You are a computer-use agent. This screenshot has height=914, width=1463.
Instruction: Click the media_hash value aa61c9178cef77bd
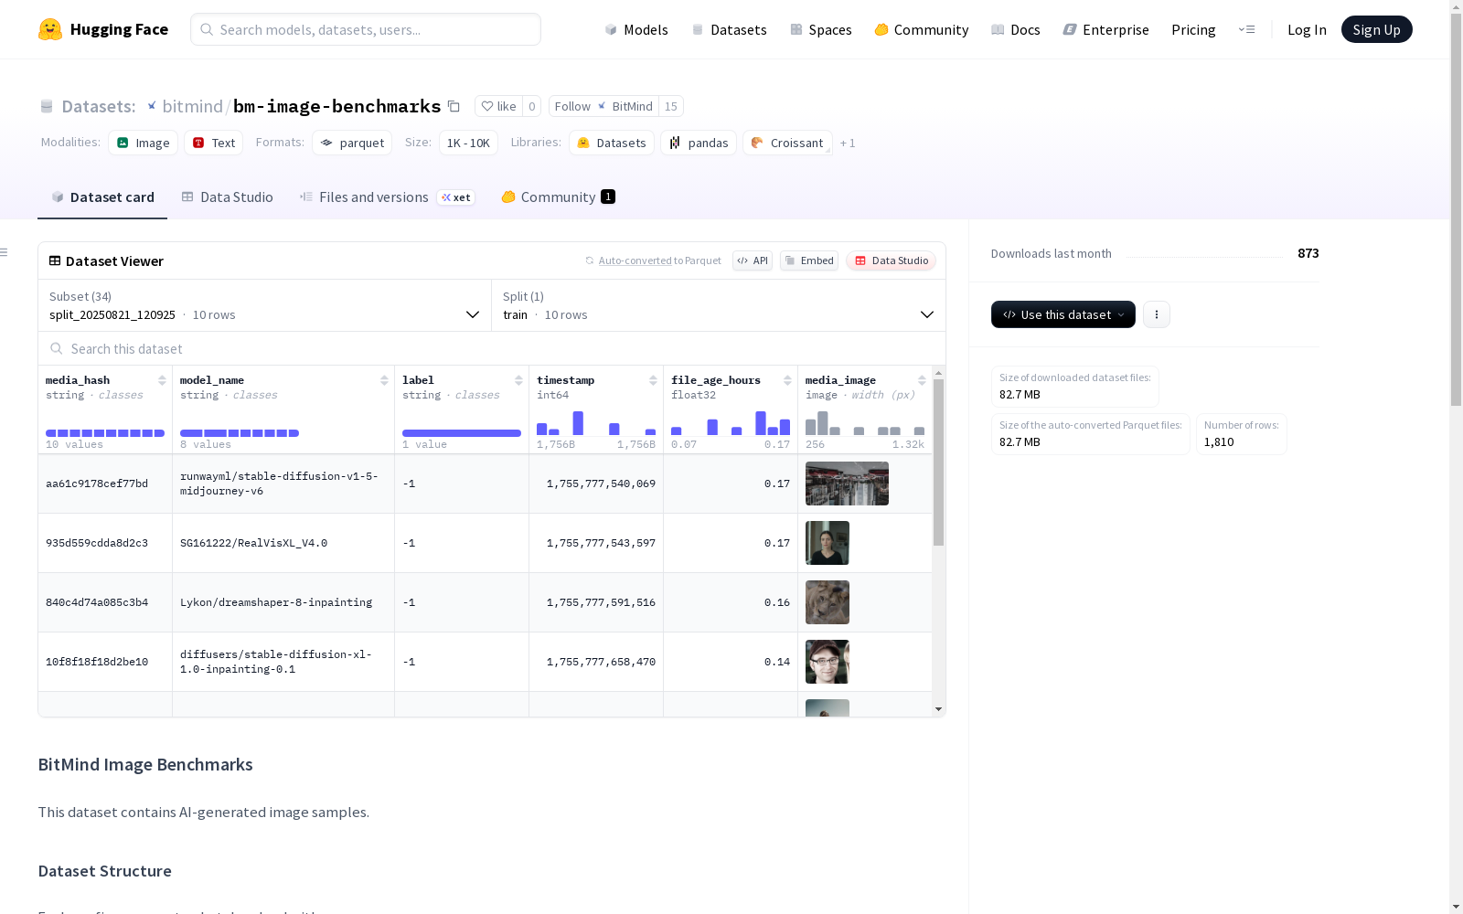click(x=97, y=484)
